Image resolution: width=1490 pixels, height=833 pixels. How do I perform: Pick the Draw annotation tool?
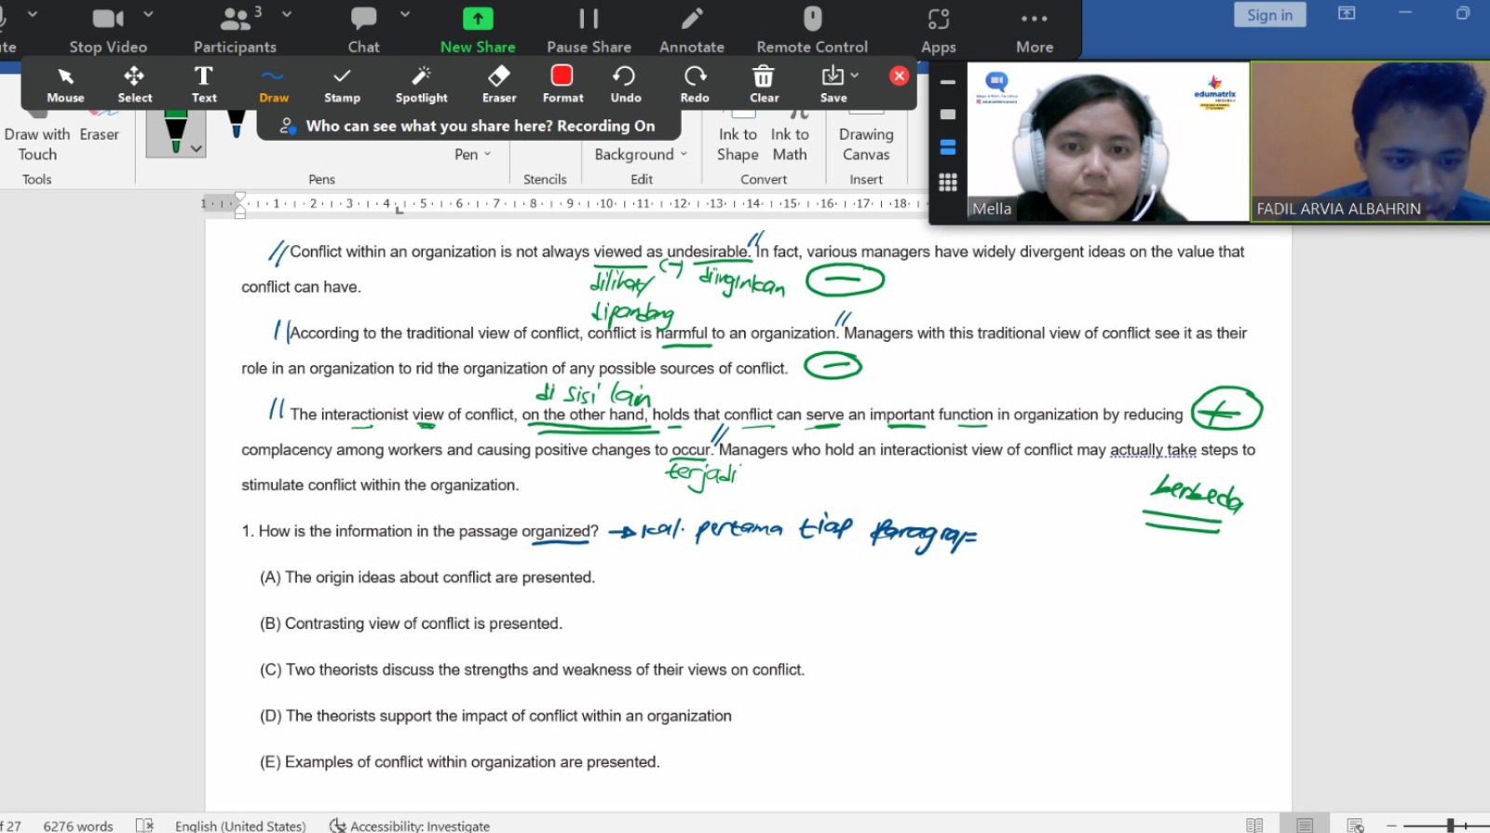[274, 84]
